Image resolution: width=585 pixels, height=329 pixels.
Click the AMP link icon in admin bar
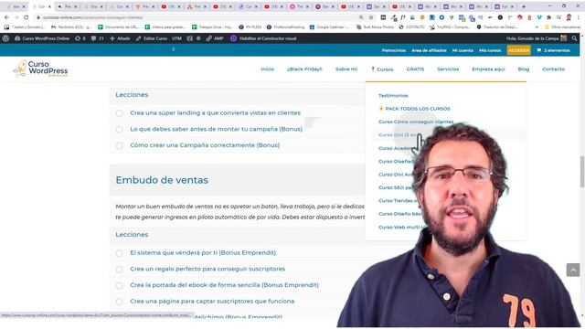pos(215,38)
